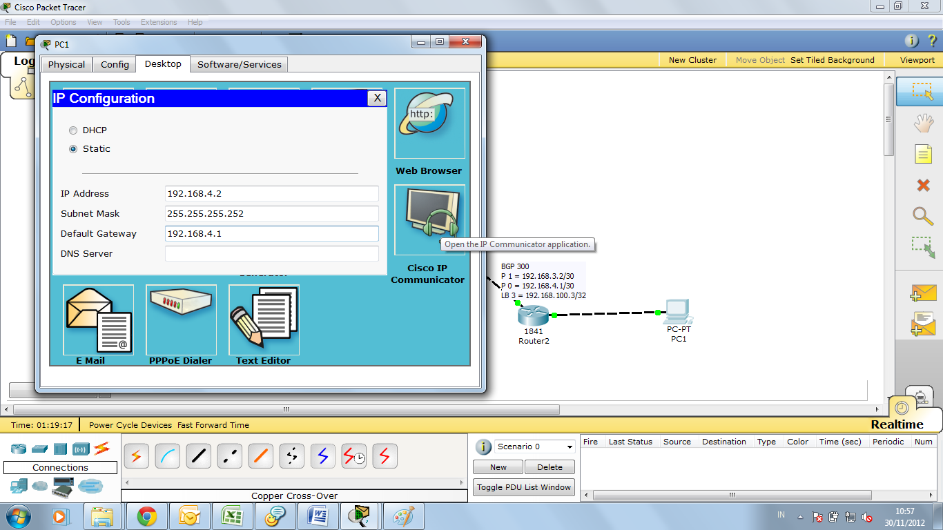Pick the orange Fiber cable
Image resolution: width=943 pixels, height=530 pixels.
pyautogui.click(x=260, y=455)
